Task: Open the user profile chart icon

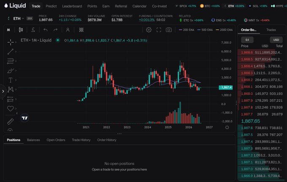Action: pyautogui.click(x=68, y=30)
